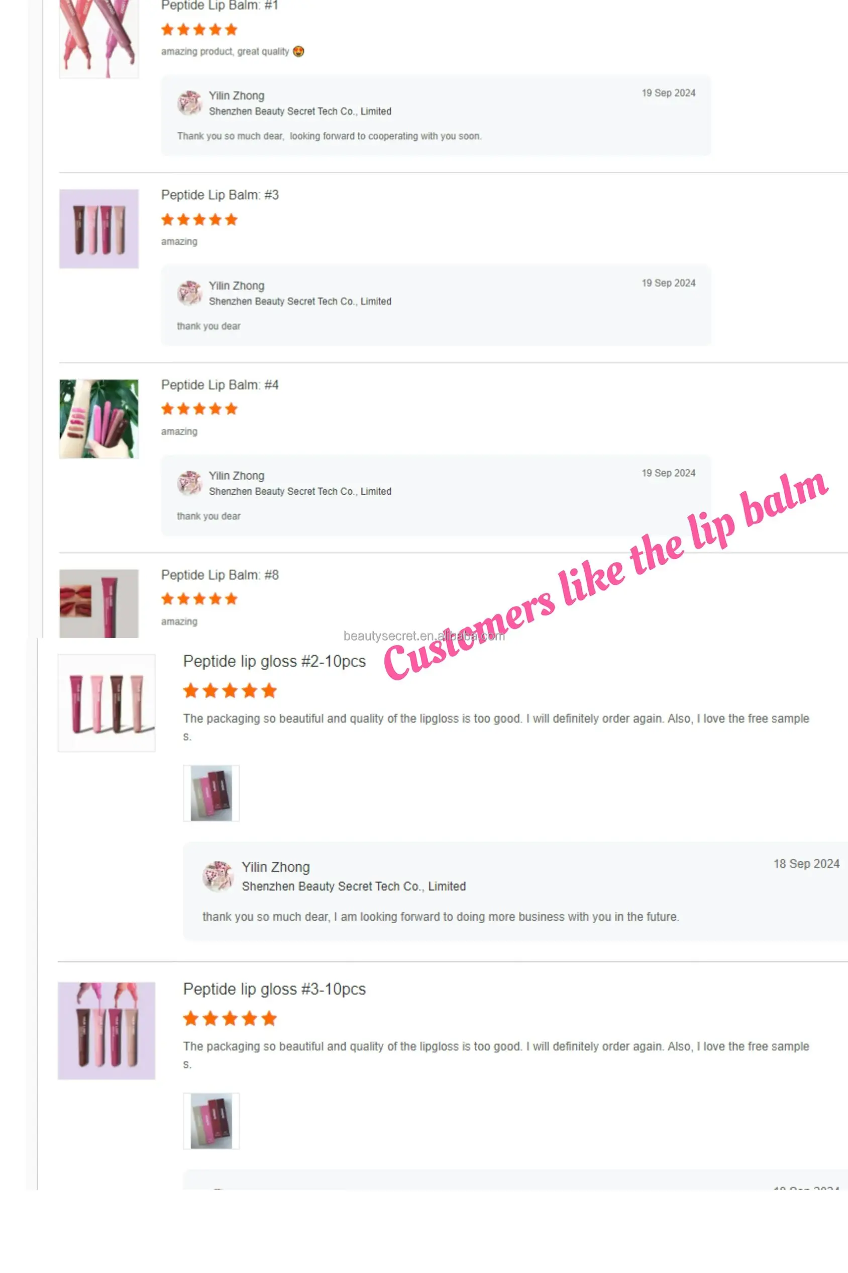
Task: Click the Peptide Lip Balm: #4 title
Action: click(220, 385)
